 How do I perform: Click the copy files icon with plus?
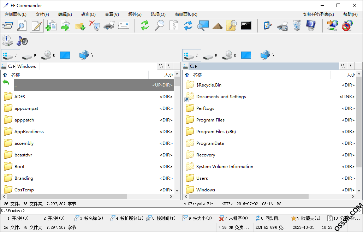[x=51, y=25]
